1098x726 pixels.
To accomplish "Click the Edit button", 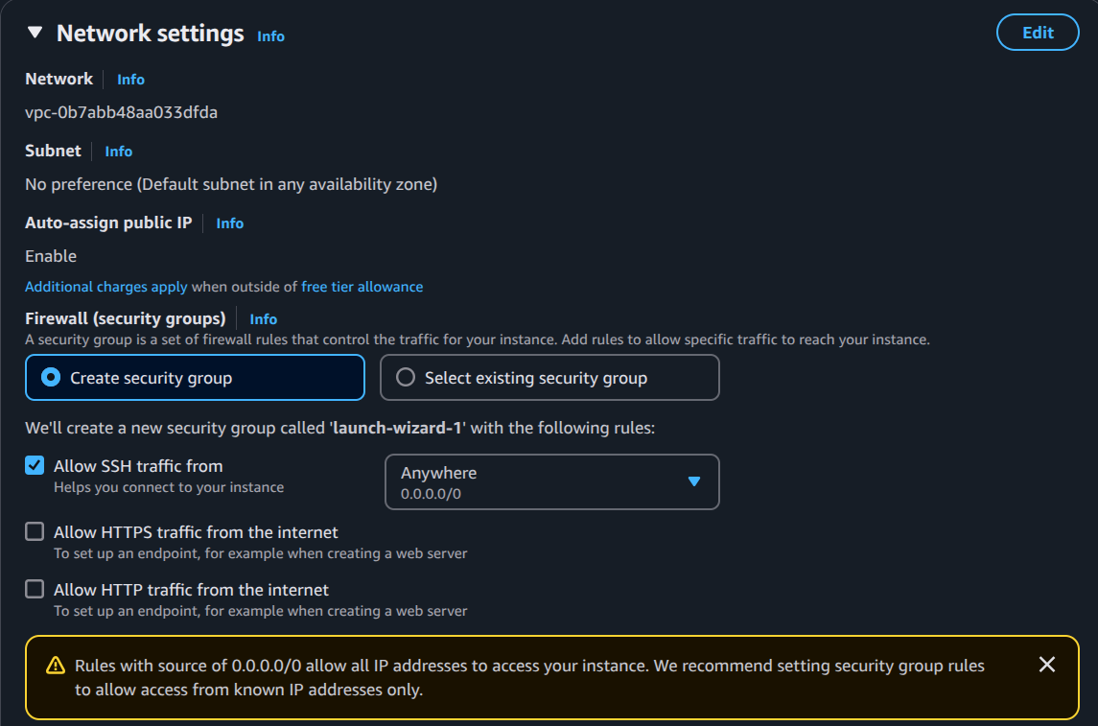I will (1037, 33).
